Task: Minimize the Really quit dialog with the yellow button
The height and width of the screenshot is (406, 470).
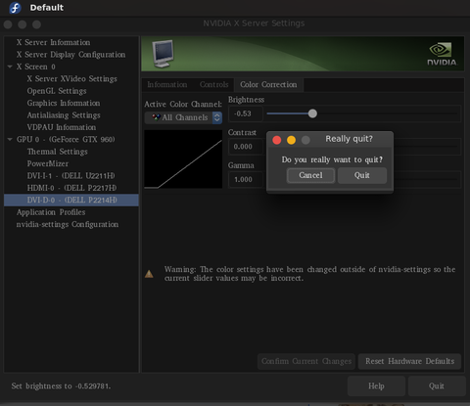Action: [291, 140]
